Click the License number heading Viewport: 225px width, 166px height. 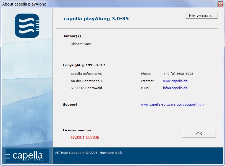coord(77,130)
